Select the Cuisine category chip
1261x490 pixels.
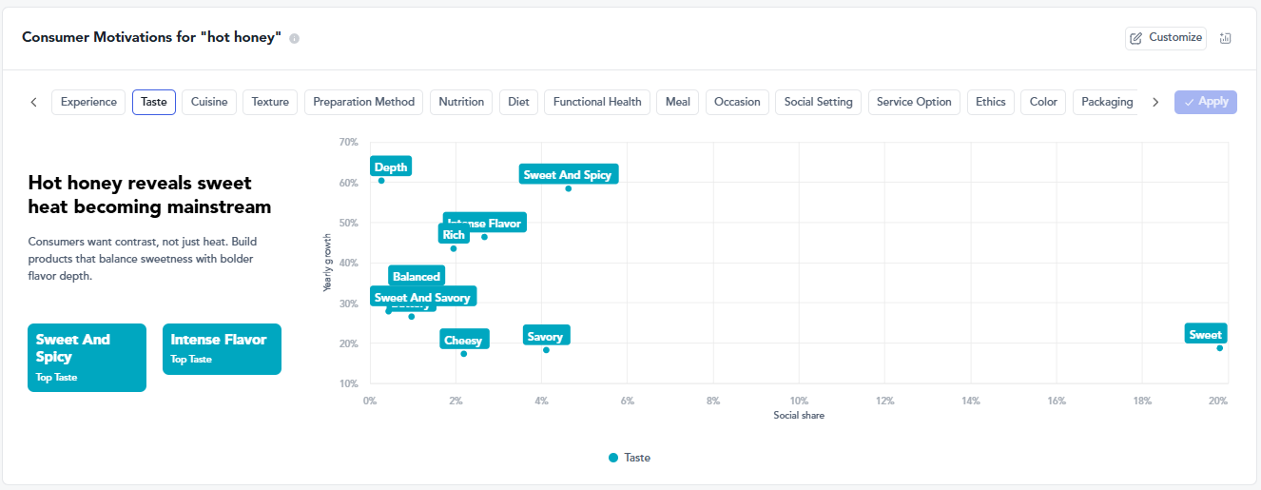click(209, 102)
